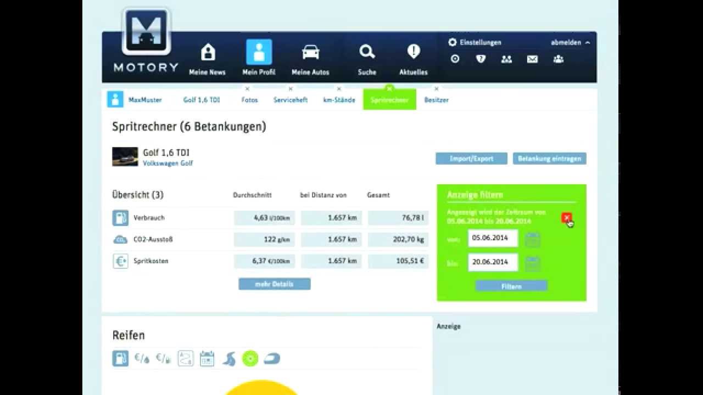Open Einstellungen settings
The height and width of the screenshot is (395, 703).
pyautogui.click(x=475, y=42)
